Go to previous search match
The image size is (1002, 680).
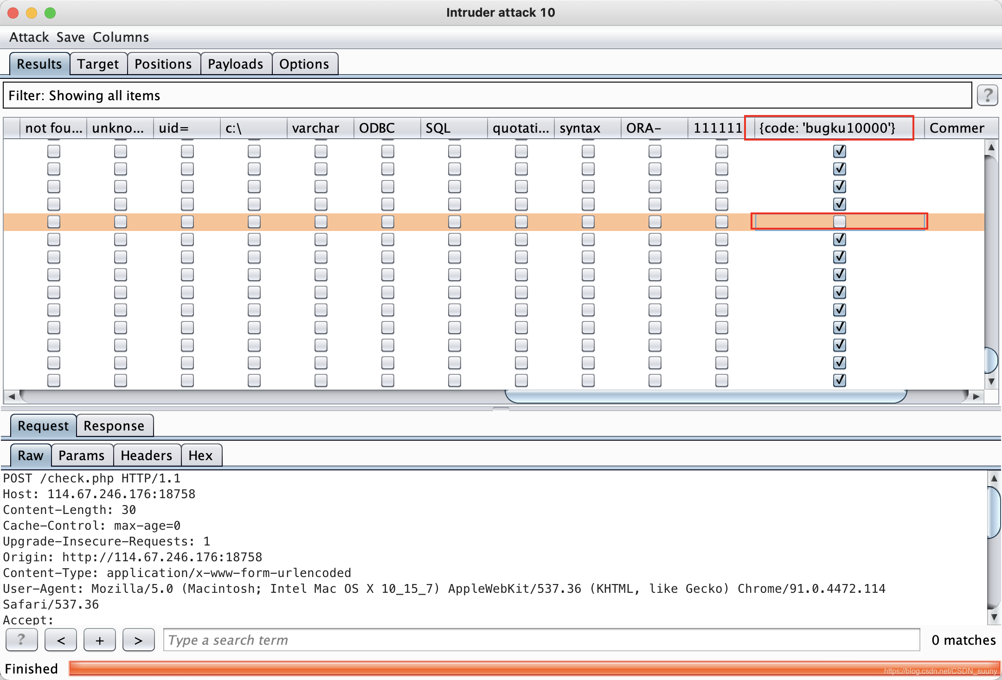point(61,640)
